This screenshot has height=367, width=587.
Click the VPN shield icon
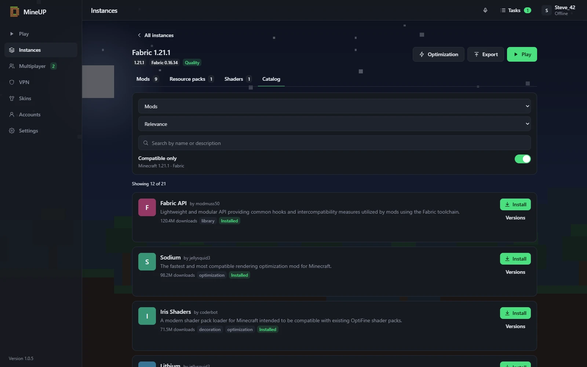[12, 82]
